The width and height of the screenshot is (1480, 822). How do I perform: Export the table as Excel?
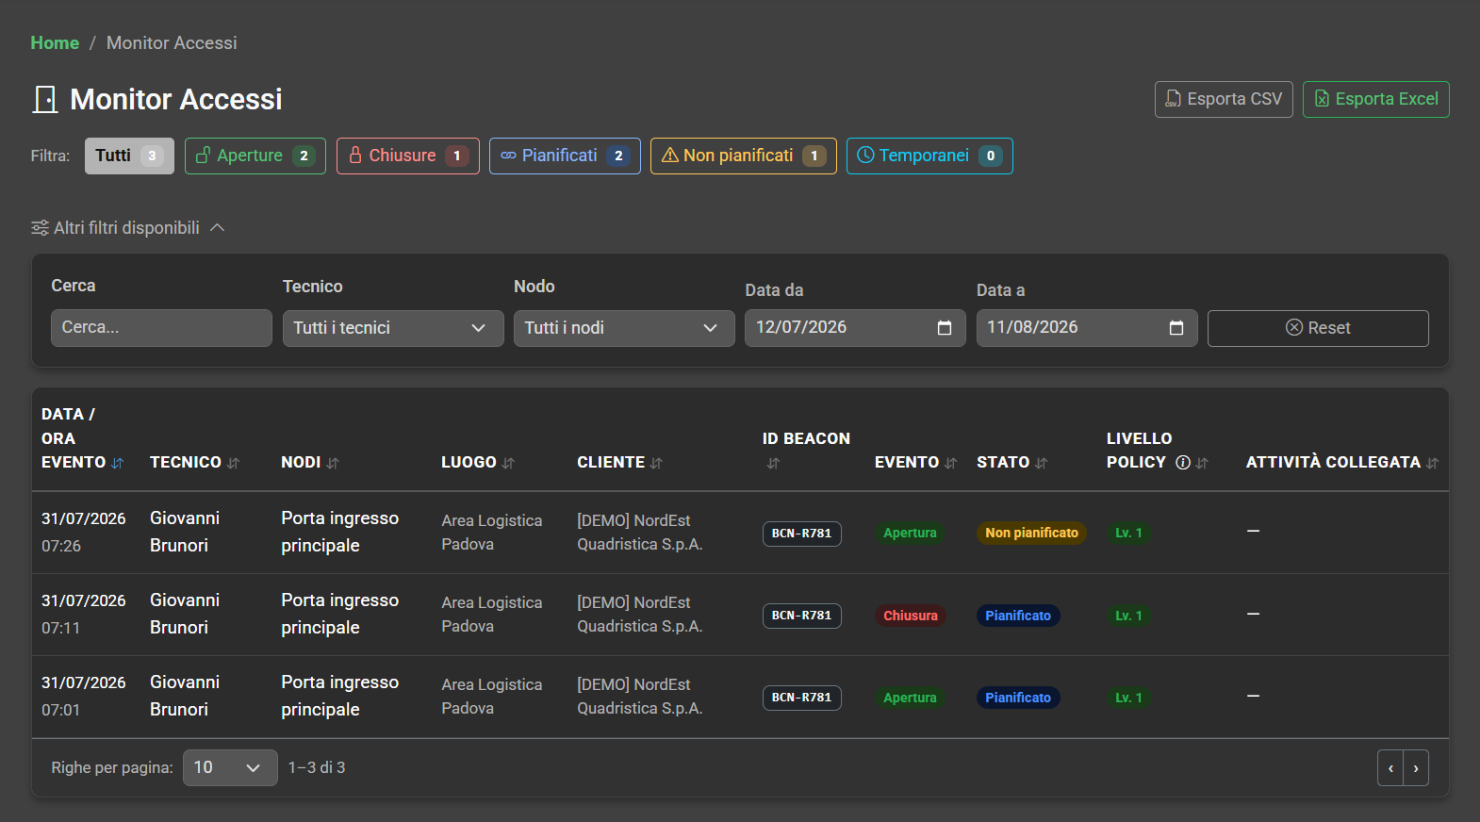point(1376,99)
